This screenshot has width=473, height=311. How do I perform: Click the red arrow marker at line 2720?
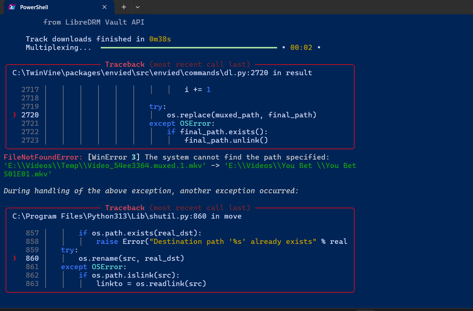click(x=15, y=115)
